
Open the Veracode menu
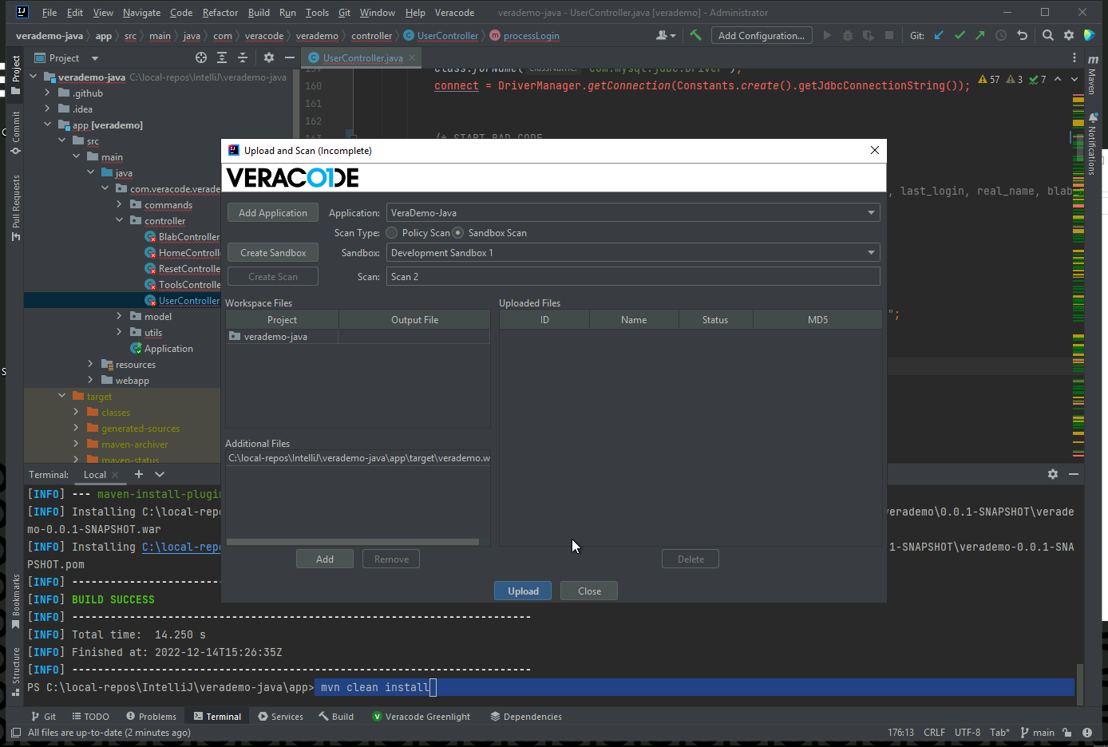[454, 13]
